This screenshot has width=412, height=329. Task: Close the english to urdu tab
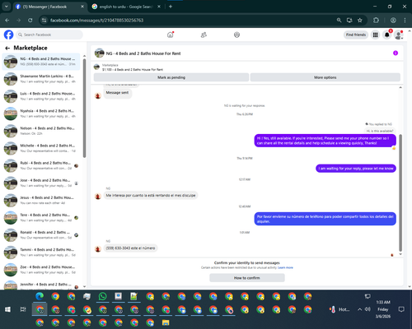159,7
